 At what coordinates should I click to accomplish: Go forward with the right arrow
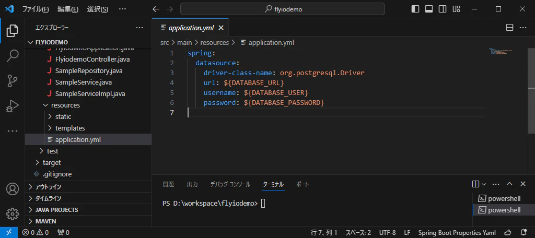[x=170, y=9]
